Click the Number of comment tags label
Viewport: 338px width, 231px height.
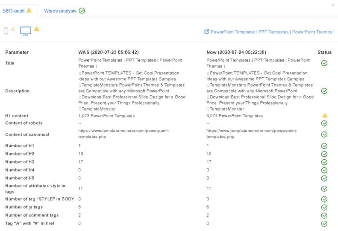coord(32,215)
